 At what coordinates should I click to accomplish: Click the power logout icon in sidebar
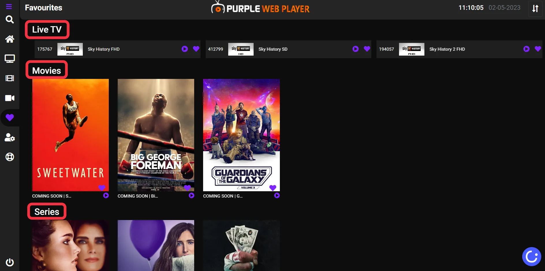pos(10,262)
